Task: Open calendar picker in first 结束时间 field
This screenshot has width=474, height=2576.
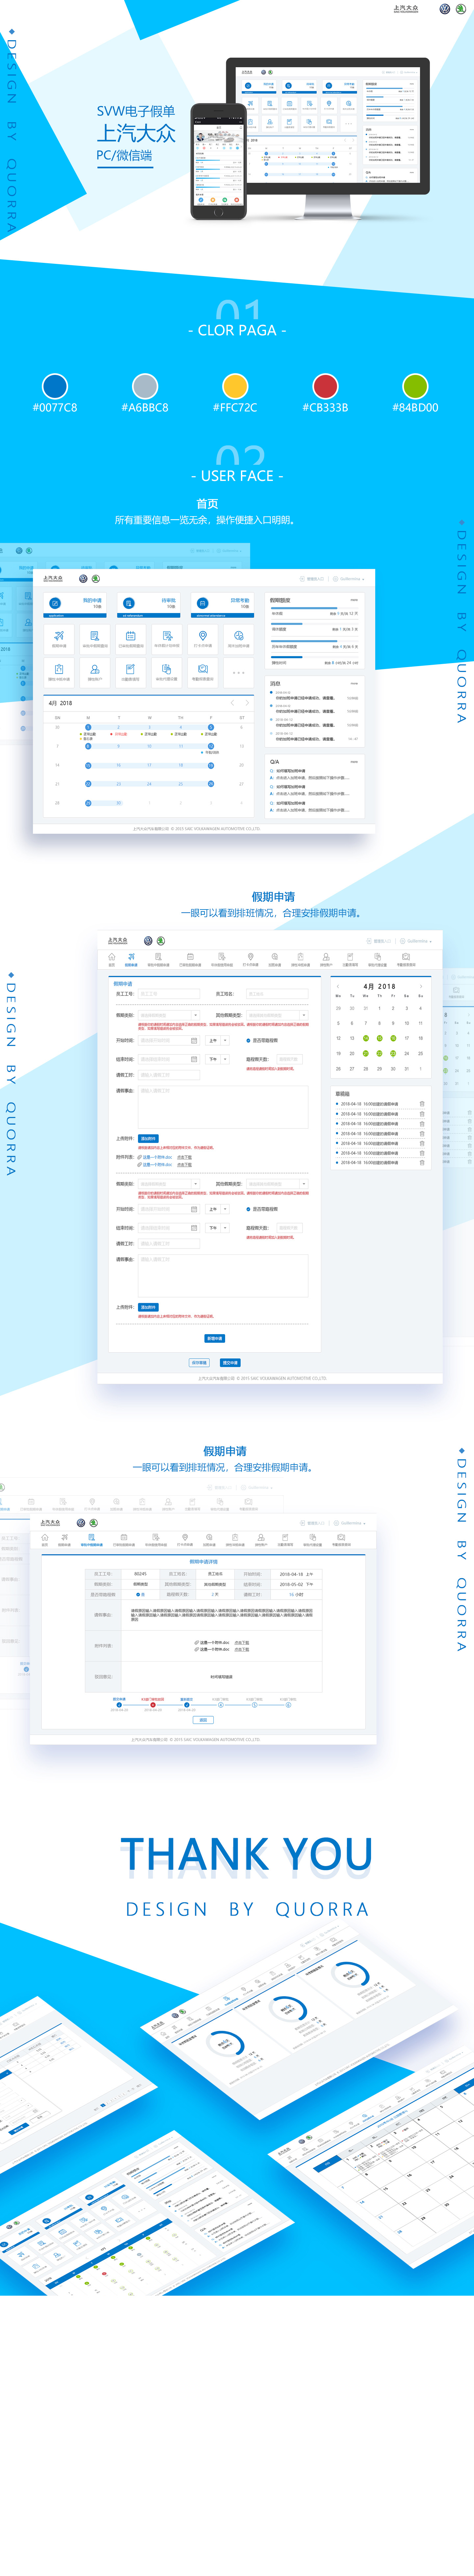Action: 194,1059
